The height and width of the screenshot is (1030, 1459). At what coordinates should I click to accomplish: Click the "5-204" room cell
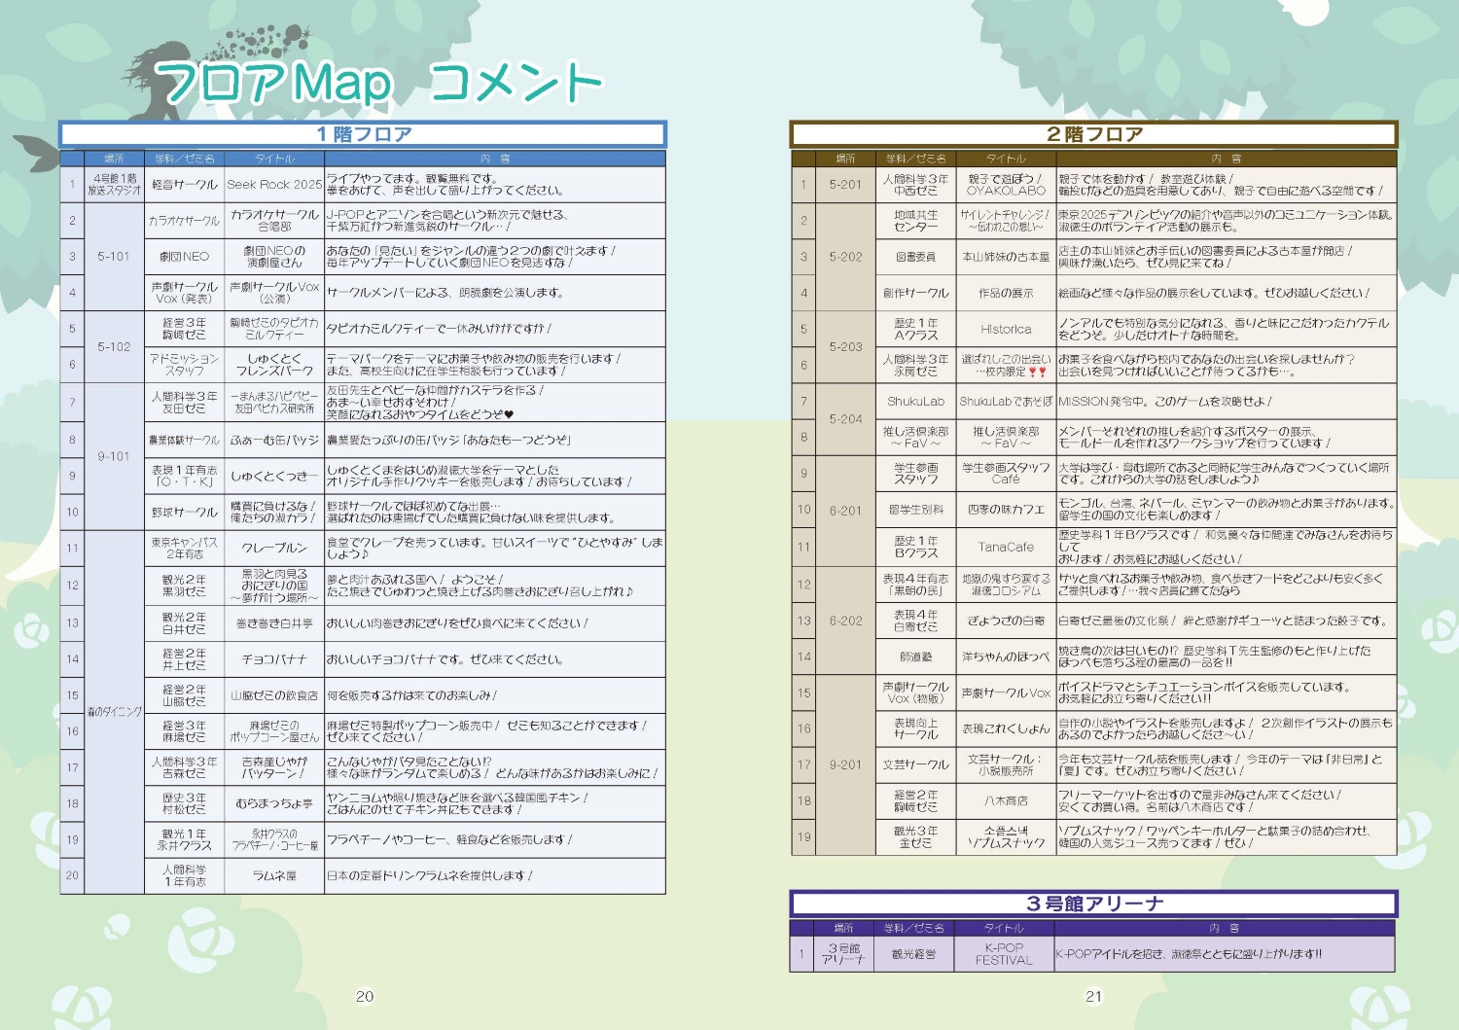pyautogui.click(x=845, y=419)
